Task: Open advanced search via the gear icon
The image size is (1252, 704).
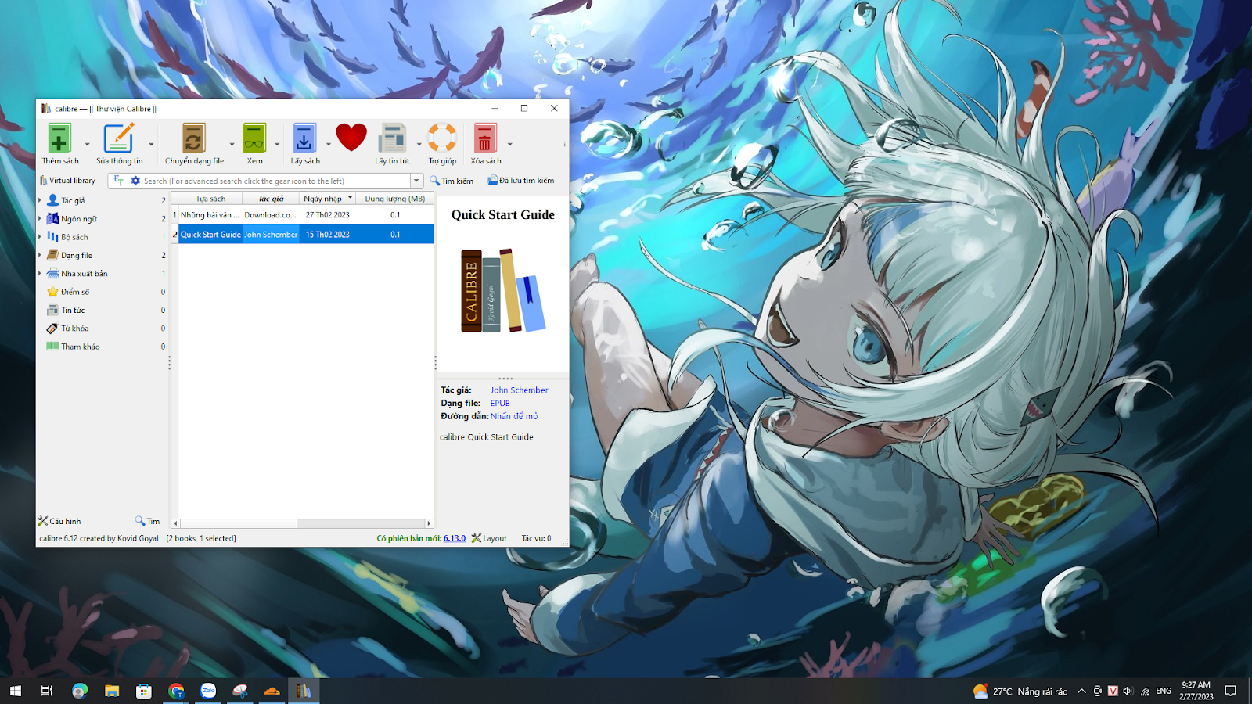Action: pos(135,181)
